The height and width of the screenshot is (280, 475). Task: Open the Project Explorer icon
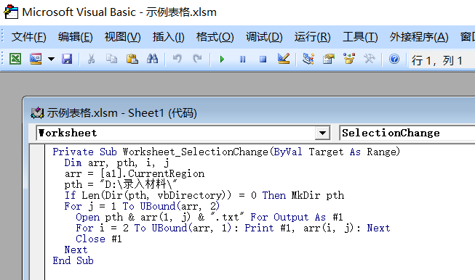(308, 59)
